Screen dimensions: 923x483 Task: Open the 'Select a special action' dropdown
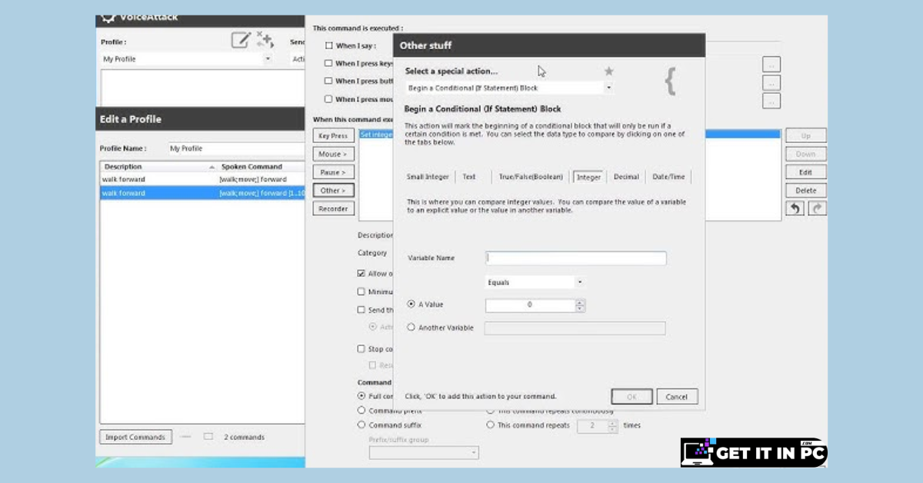point(509,88)
